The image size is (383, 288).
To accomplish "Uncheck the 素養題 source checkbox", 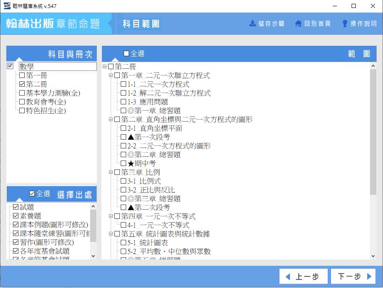I will (16, 216).
